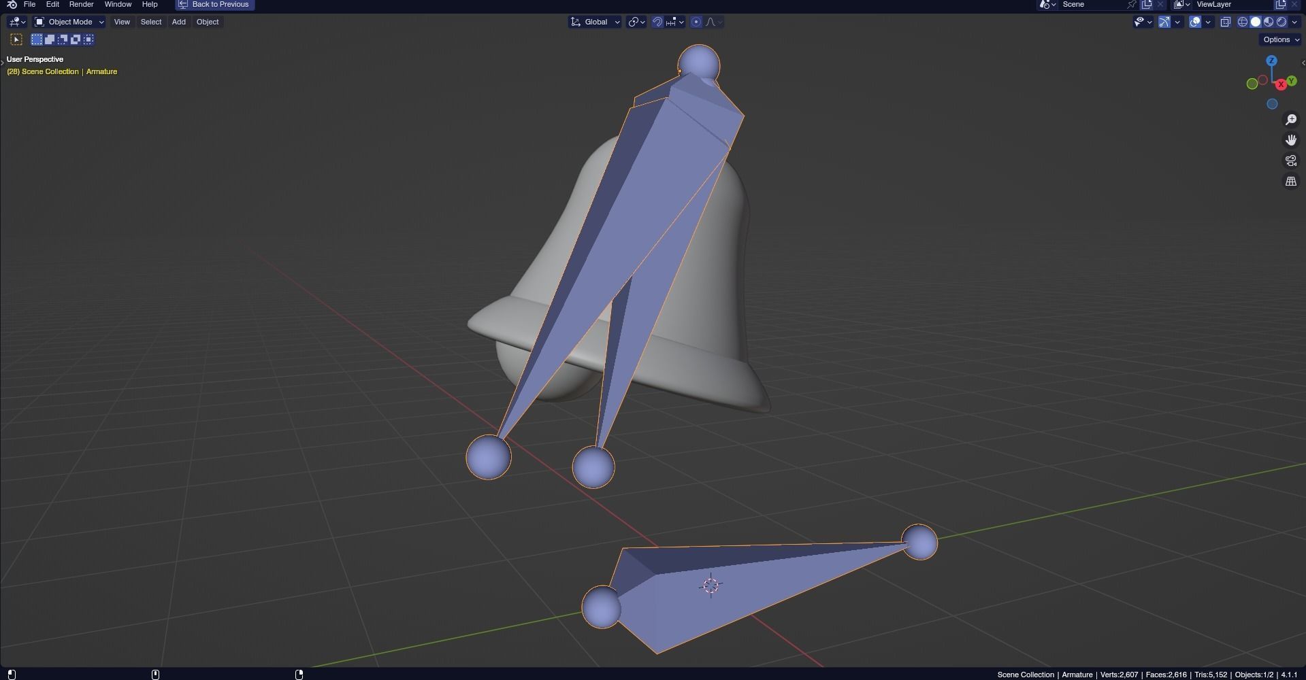Expand the overlays options dropdown arrow
This screenshot has height=680, width=1306.
(x=1208, y=22)
